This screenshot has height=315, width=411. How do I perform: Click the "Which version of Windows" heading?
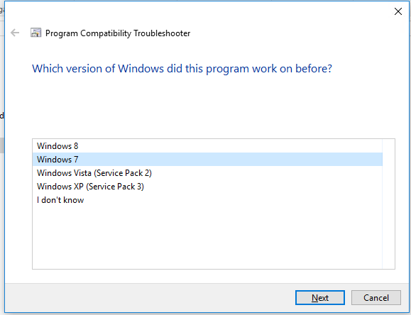pos(182,69)
